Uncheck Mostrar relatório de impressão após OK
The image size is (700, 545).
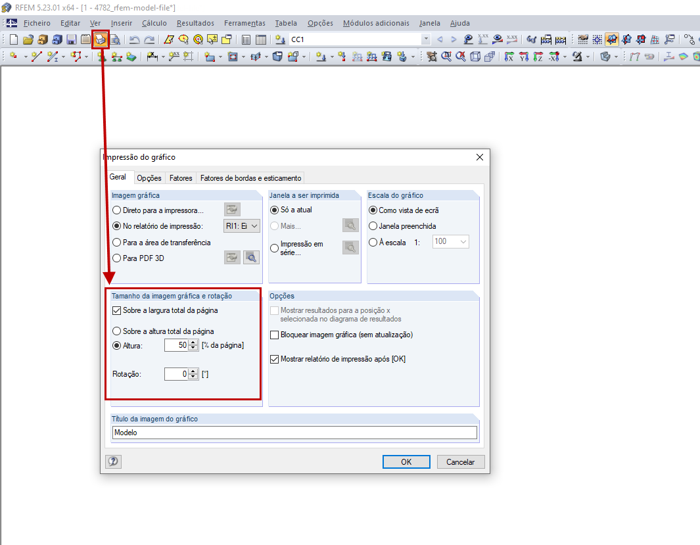point(275,359)
